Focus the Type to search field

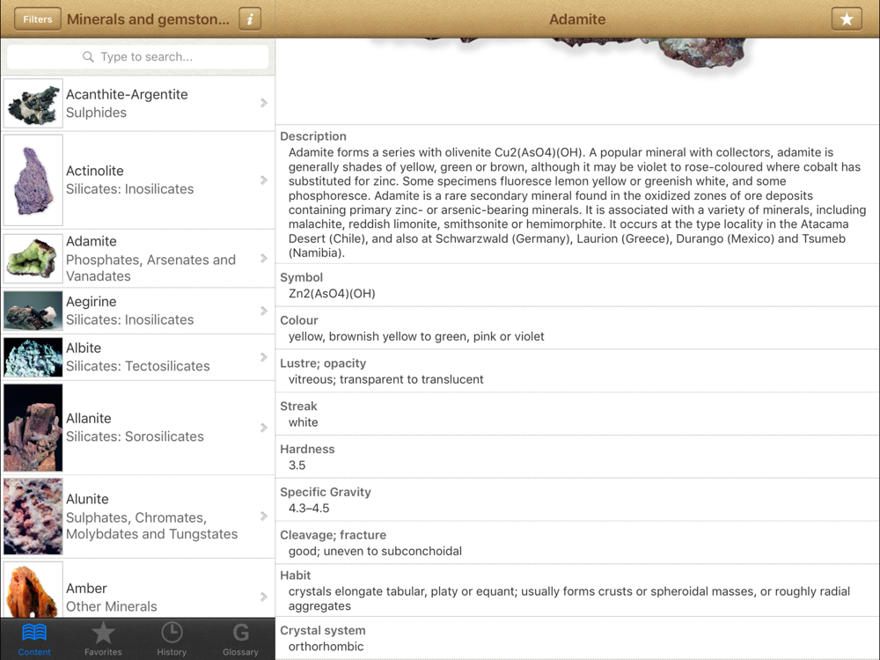point(138,56)
